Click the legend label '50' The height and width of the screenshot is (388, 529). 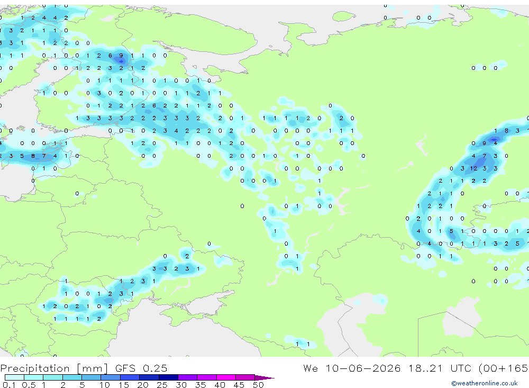coord(259,385)
